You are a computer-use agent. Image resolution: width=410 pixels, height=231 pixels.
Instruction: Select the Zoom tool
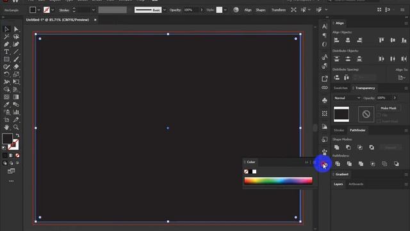(x=16, y=127)
